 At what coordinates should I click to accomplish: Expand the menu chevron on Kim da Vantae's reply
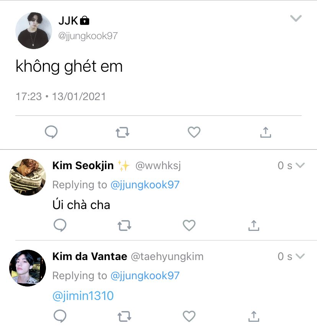tap(300, 256)
